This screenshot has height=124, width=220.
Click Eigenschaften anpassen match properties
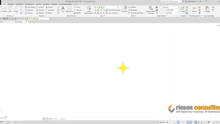[151, 10]
